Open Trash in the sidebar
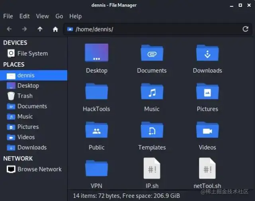 click(x=33, y=96)
